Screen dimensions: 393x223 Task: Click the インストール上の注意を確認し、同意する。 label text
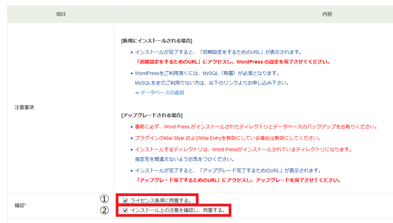click(x=178, y=210)
